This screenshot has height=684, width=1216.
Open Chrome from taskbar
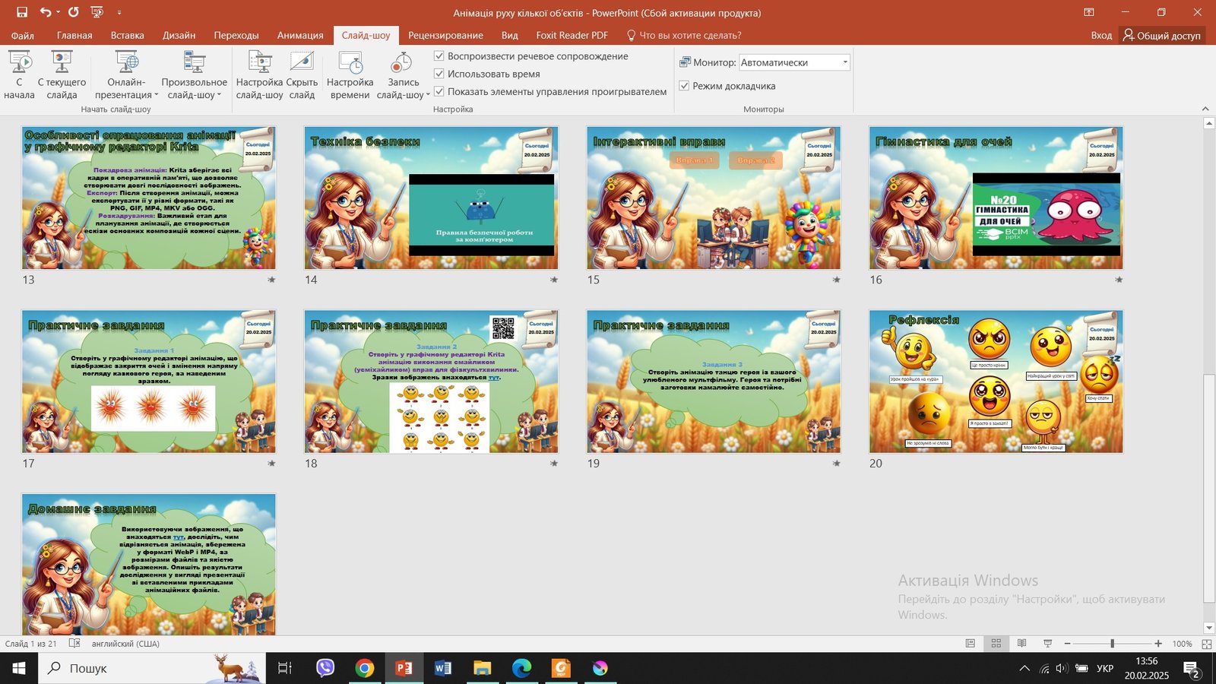(x=365, y=668)
